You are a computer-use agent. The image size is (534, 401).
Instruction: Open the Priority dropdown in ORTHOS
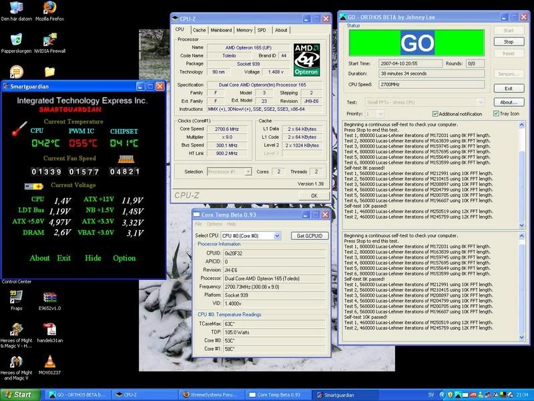(x=380, y=114)
